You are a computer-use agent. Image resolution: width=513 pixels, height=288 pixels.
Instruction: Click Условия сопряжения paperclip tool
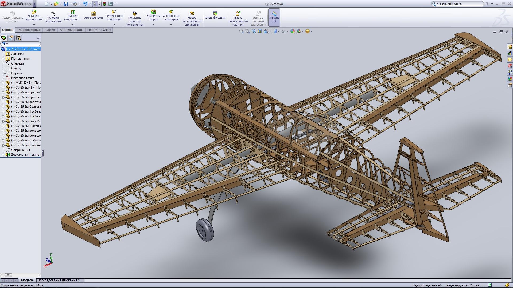[53, 17]
